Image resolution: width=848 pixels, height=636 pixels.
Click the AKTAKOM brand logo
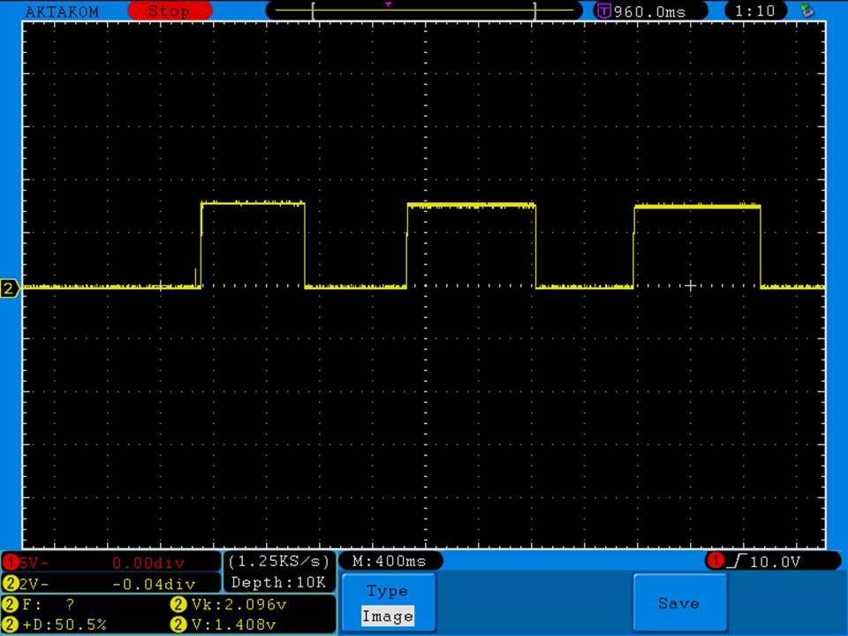pos(63,11)
